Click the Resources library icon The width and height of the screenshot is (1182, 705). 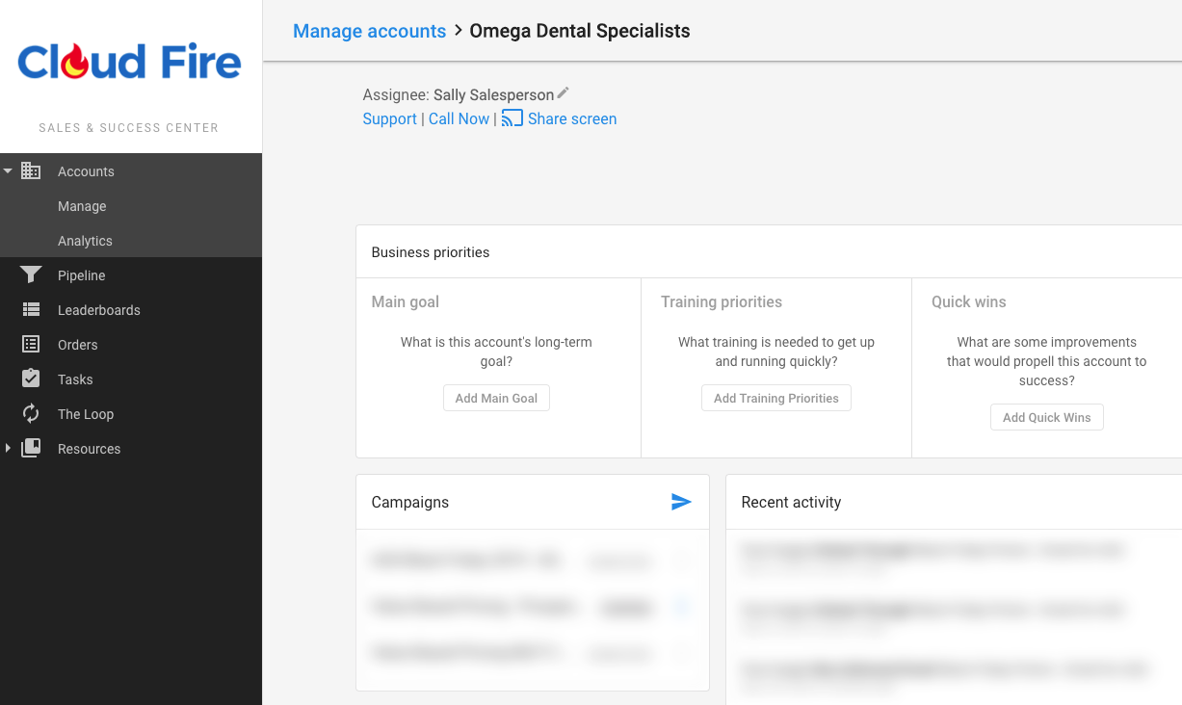[31, 449]
